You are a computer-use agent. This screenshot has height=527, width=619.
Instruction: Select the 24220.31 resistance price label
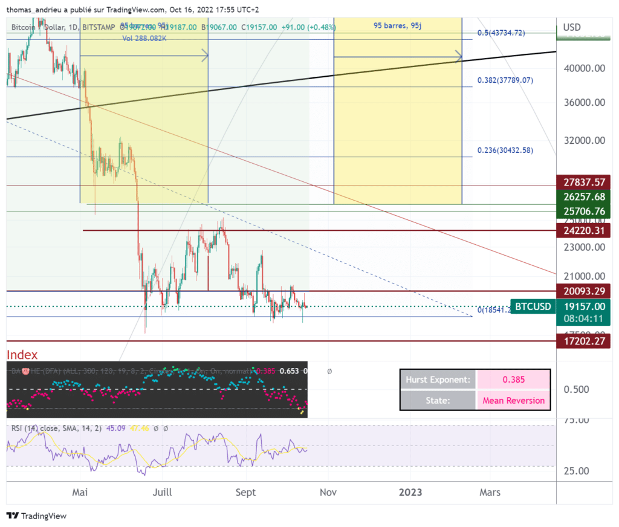[583, 230]
